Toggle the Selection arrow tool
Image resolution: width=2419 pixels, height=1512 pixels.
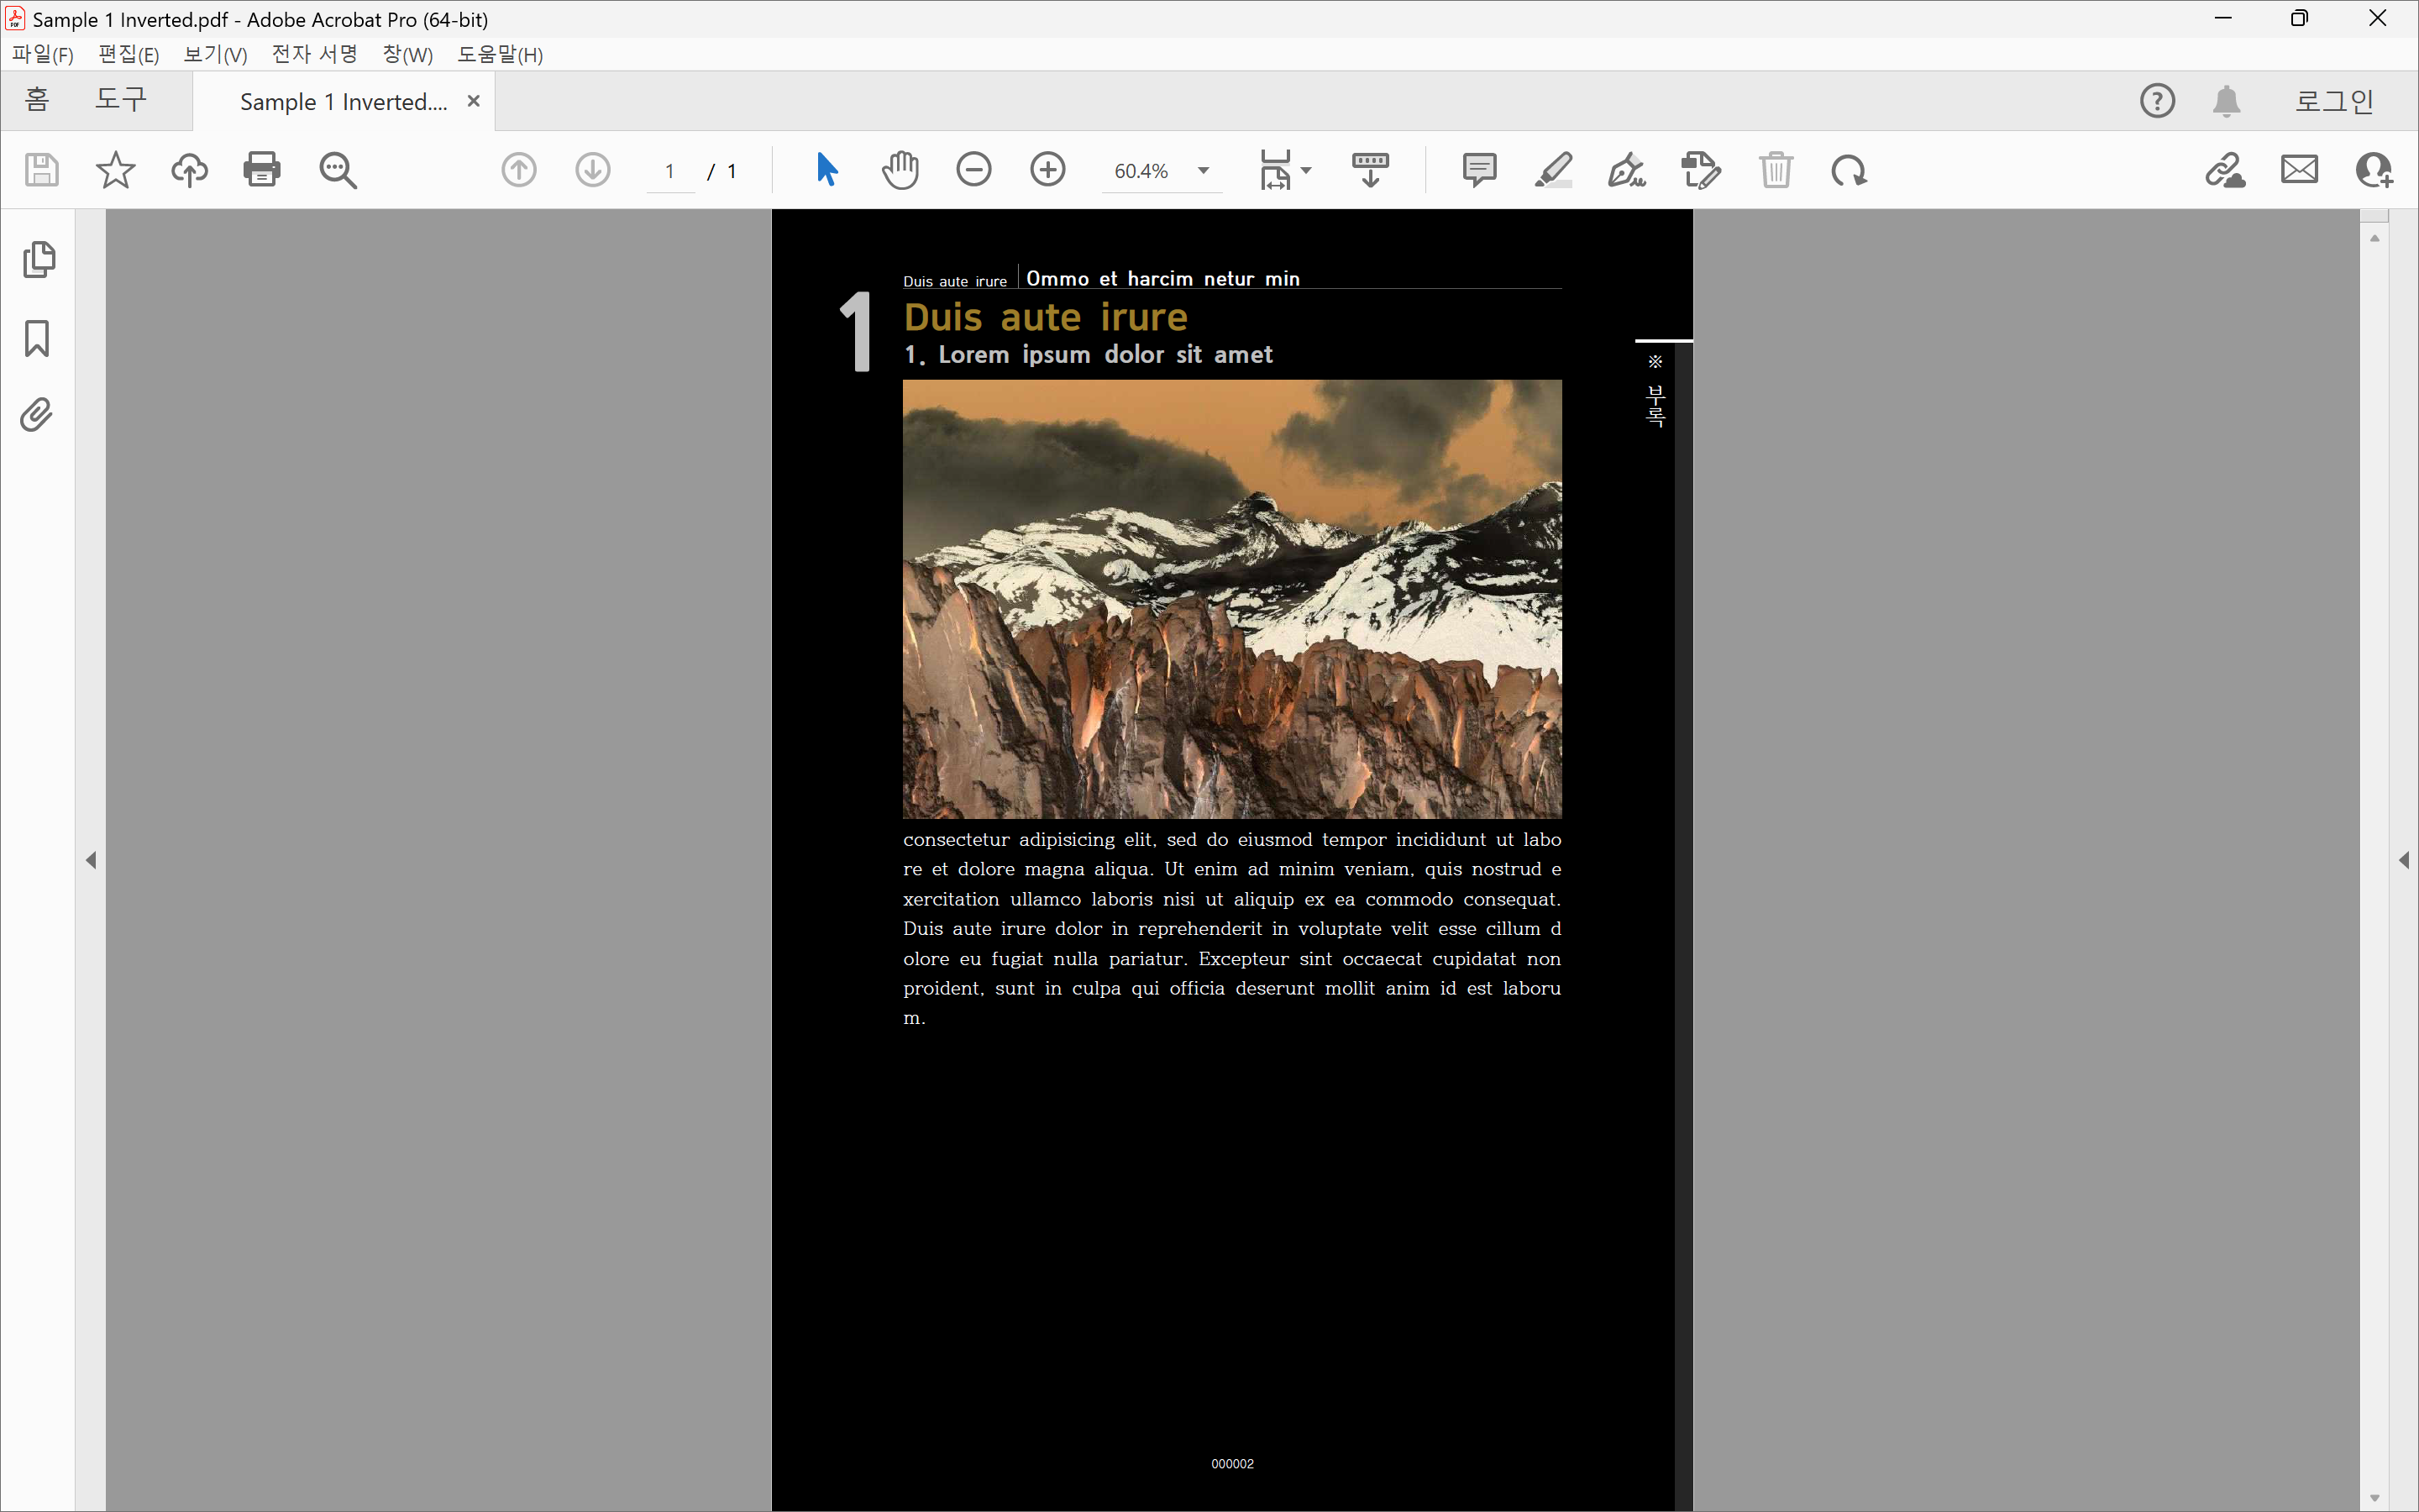(826, 170)
